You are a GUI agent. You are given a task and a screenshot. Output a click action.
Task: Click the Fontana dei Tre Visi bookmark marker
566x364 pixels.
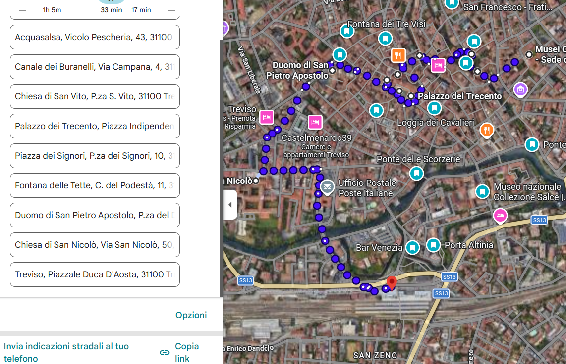[x=347, y=31]
